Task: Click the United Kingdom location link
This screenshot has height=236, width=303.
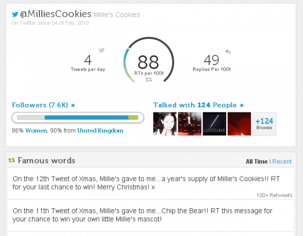Action: 100,131
